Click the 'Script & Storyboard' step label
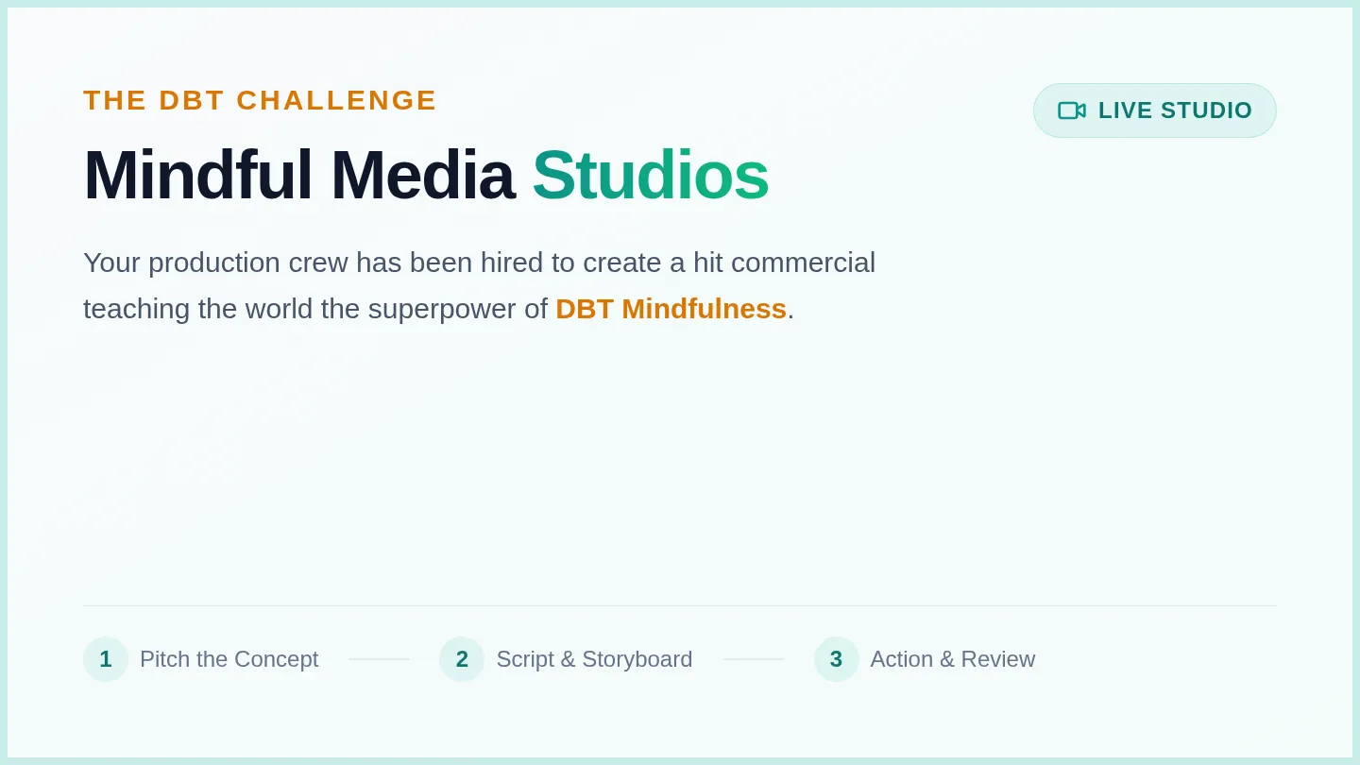 (x=594, y=659)
